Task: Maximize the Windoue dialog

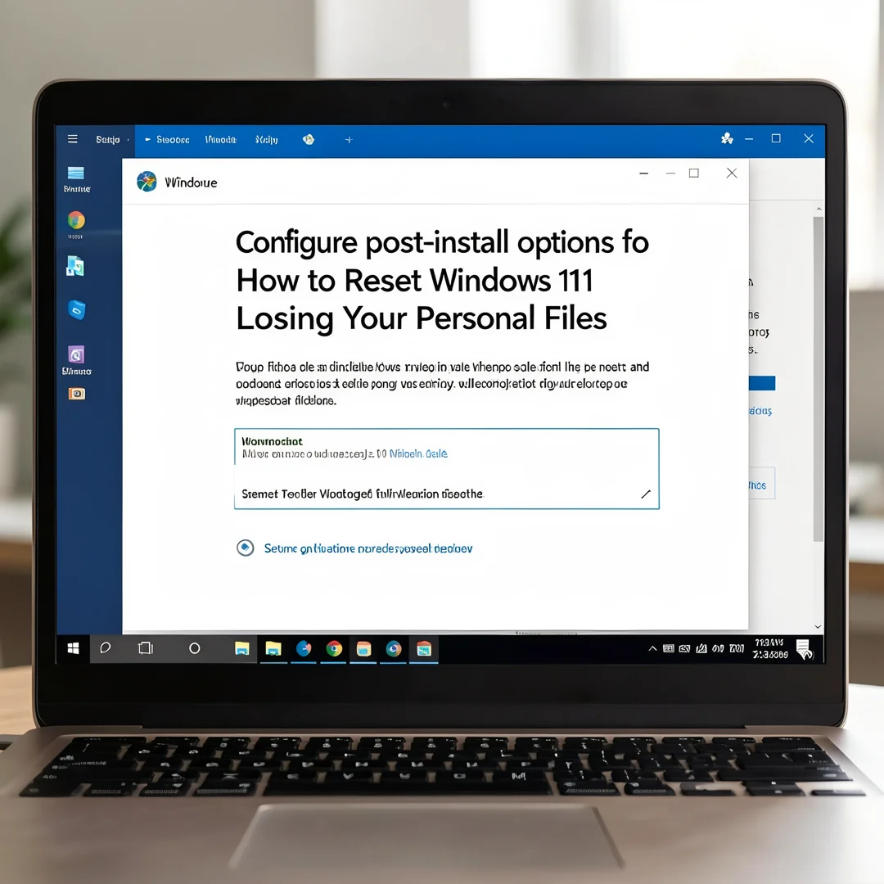Action: 694,173
